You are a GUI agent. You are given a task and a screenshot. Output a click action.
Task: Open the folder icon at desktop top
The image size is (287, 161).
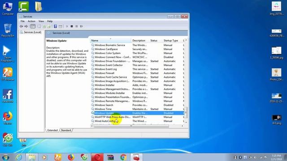39,6
